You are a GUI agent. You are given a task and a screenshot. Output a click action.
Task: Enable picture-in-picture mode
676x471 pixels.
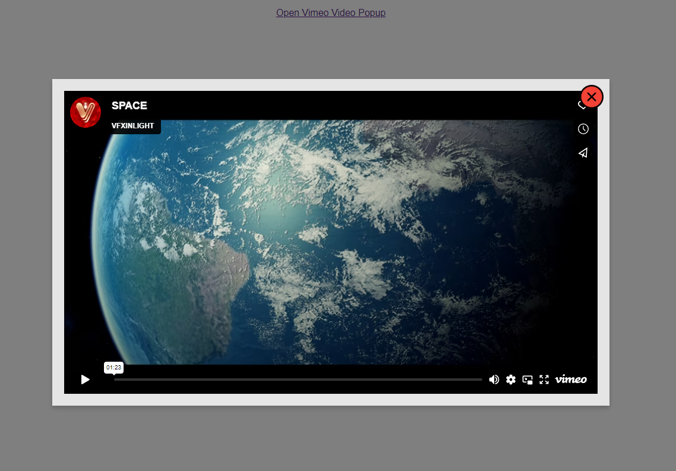tap(527, 380)
